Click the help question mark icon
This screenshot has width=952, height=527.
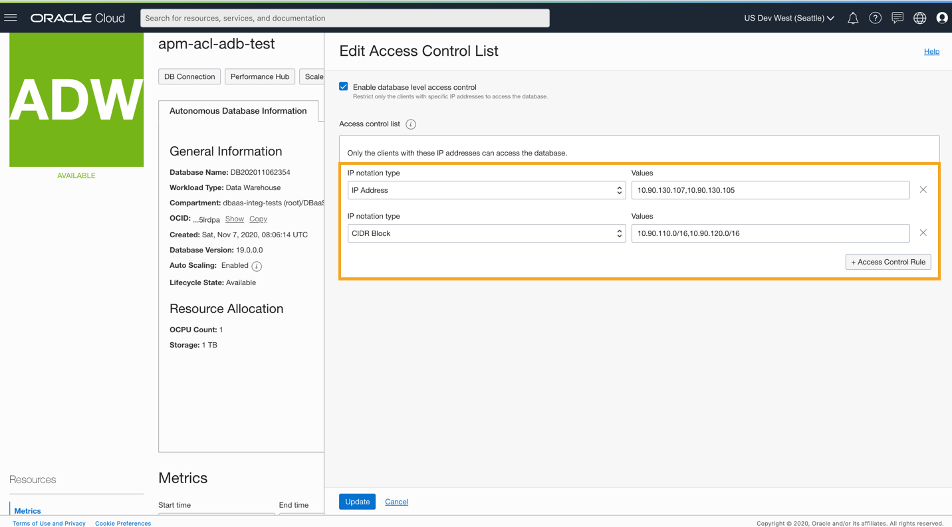coord(875,19)
